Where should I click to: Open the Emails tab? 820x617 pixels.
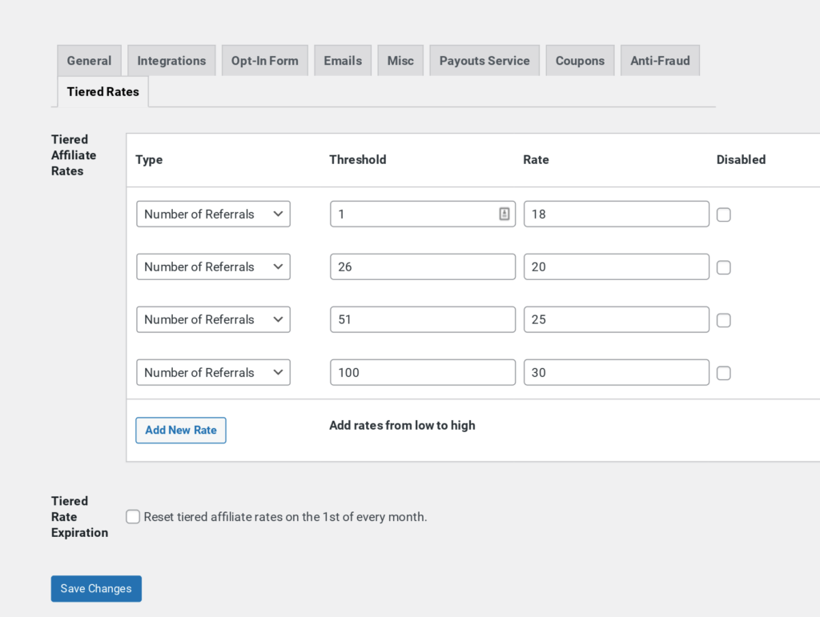click(x=343, y=61)
